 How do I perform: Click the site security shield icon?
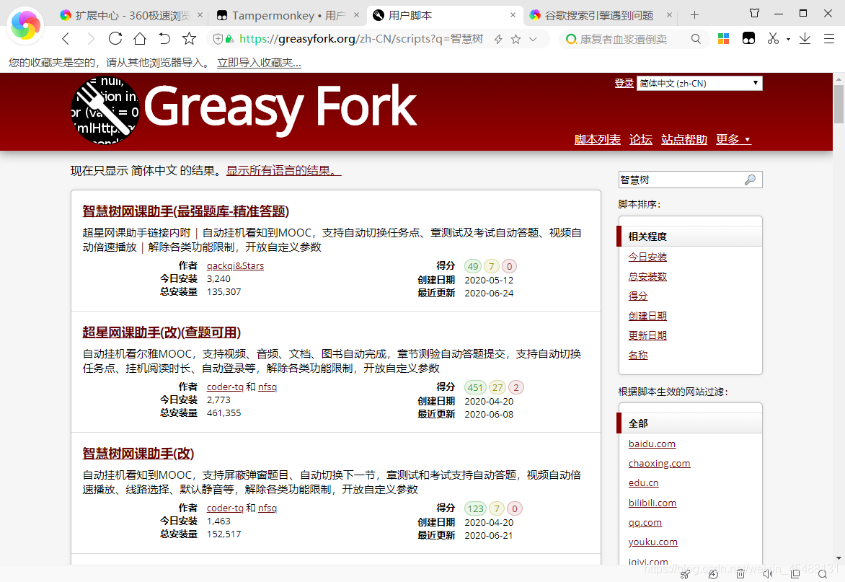coord(218,39)
